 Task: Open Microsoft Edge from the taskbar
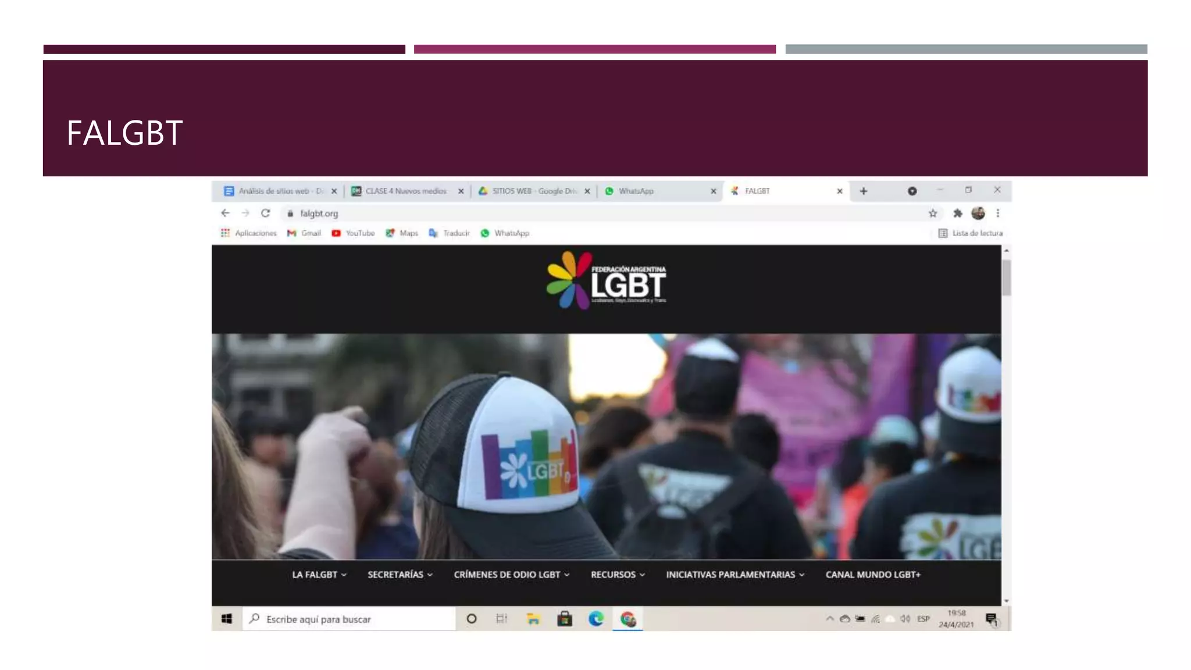(x=595, y=619)
